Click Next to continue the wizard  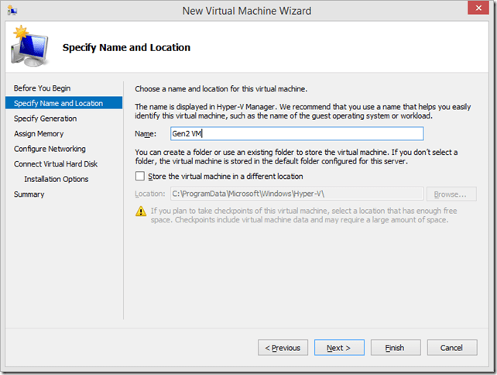(338, 348)
